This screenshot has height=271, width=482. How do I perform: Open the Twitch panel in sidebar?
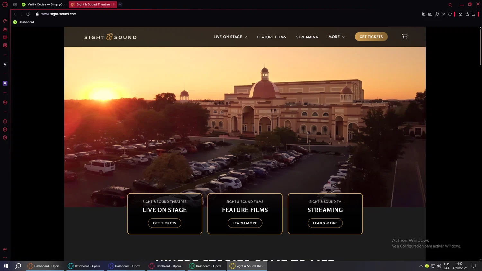click(x=5, y=83)
